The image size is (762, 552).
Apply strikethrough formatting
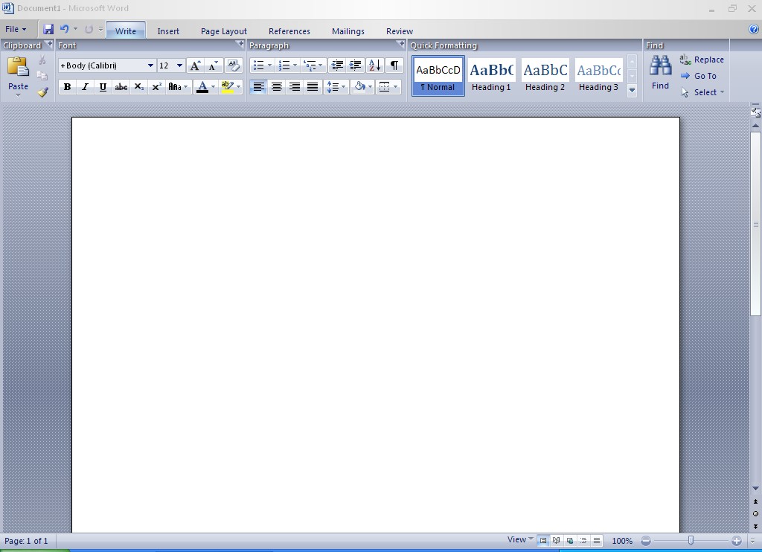121,87
